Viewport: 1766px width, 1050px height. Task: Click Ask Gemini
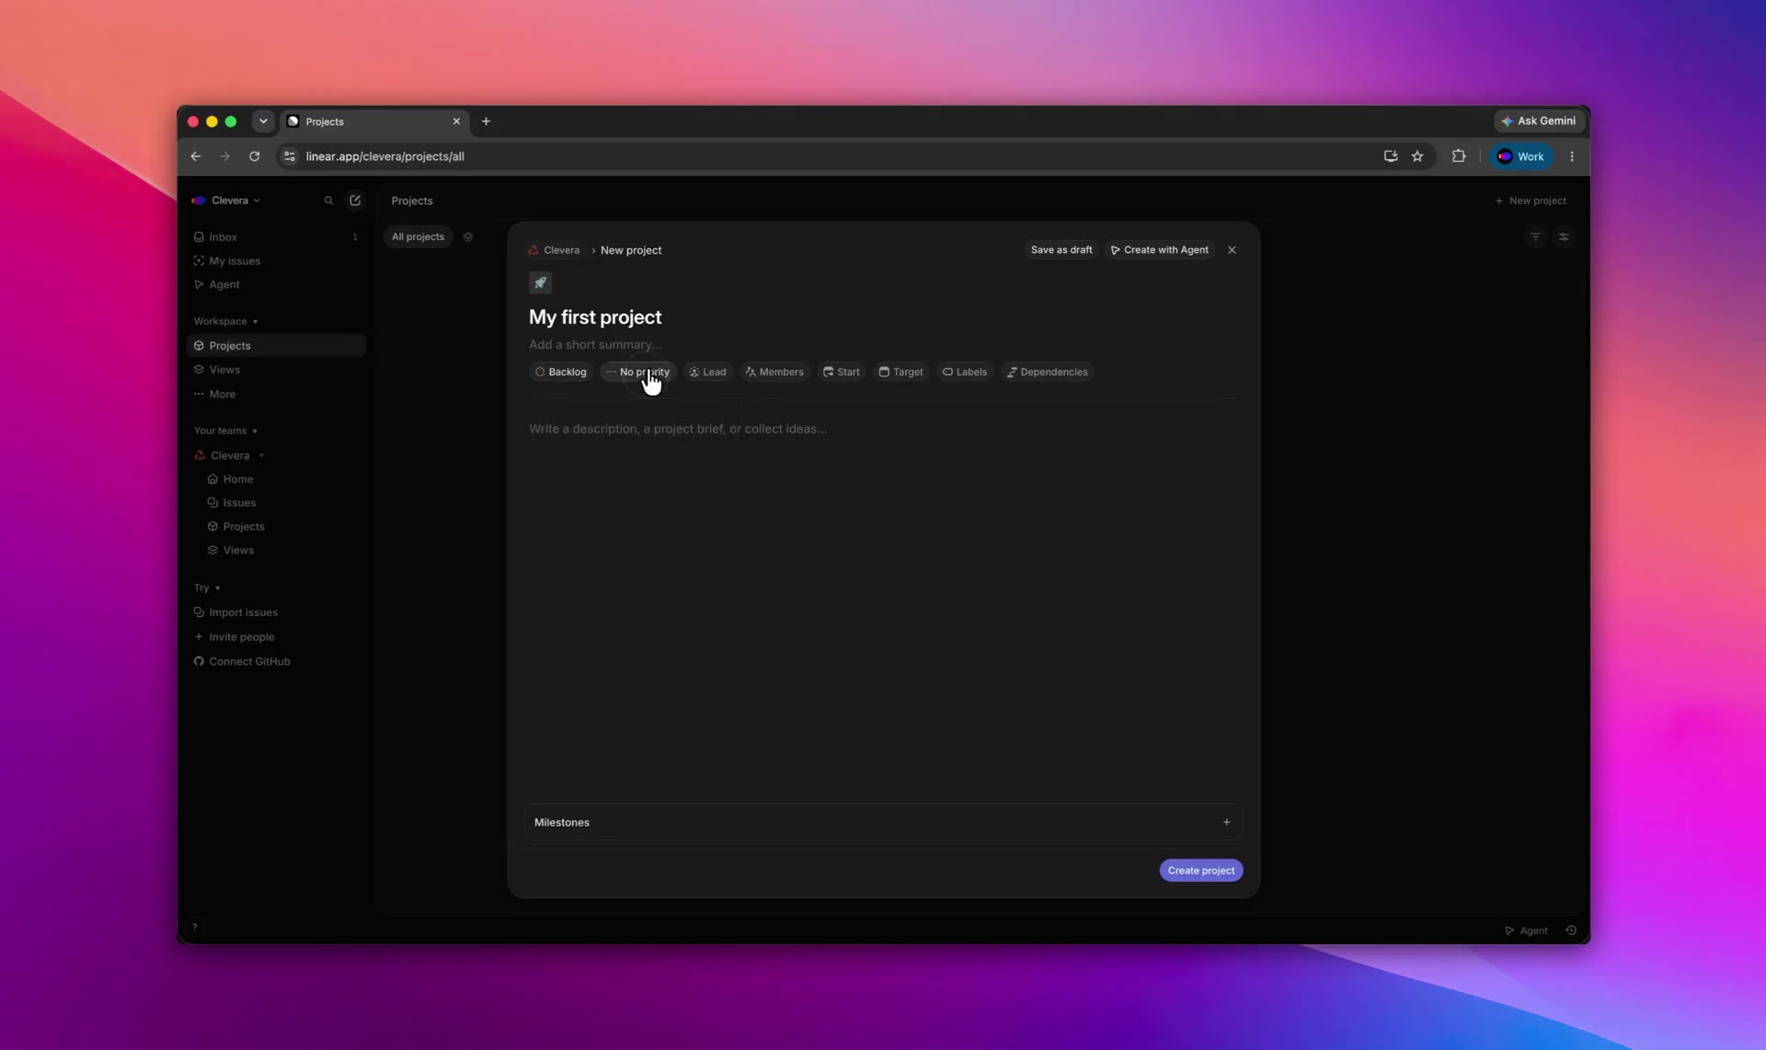point(1539,120)
